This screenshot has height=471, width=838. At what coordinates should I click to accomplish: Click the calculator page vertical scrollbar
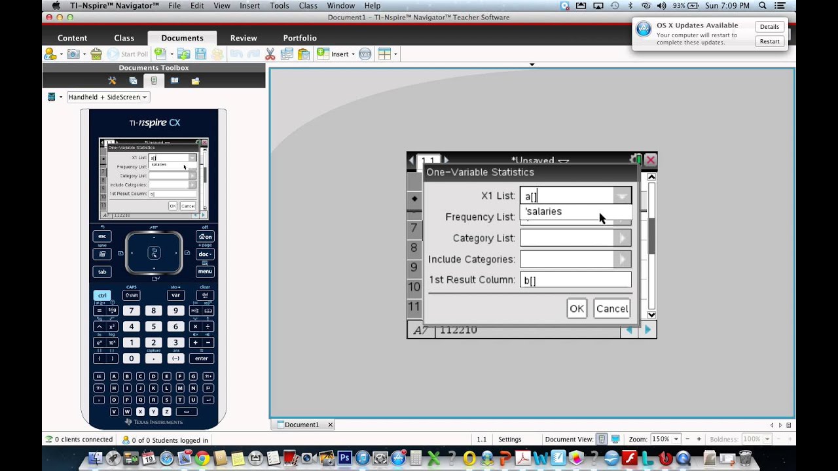[651, 245]
